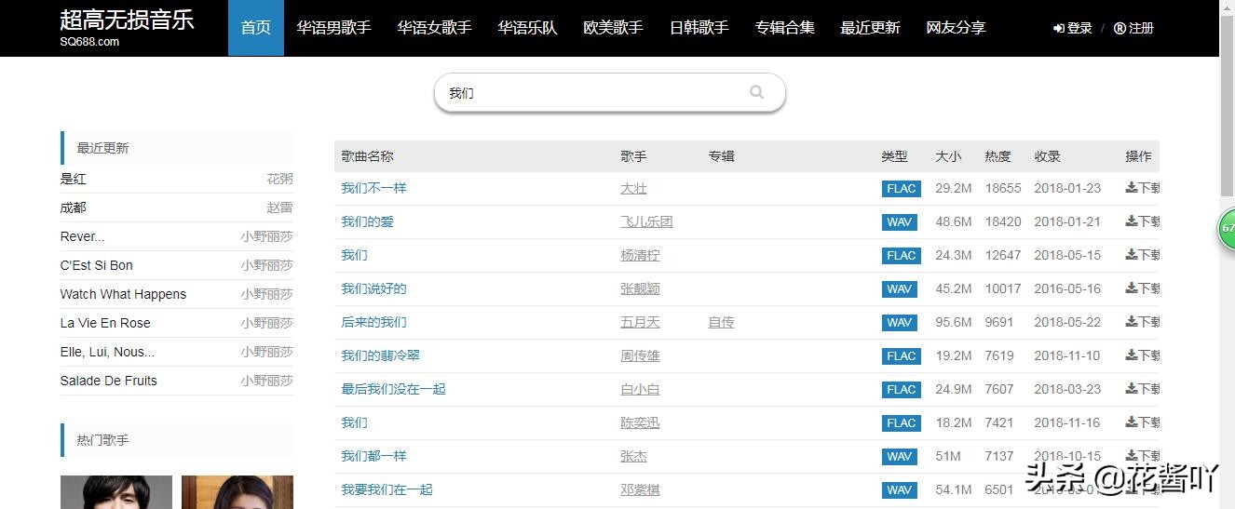Click download icon for 我们的爱
The height and width of the screenshot is (509, 1235).
[1142, 221]
